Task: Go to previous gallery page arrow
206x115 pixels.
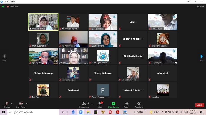Action: pyautogui.click(x=4, y=56)
